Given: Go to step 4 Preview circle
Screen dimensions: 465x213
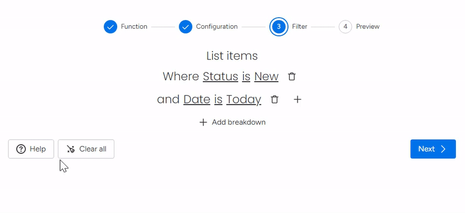Looking at the screenshot, I should click(x=345, y=27).
